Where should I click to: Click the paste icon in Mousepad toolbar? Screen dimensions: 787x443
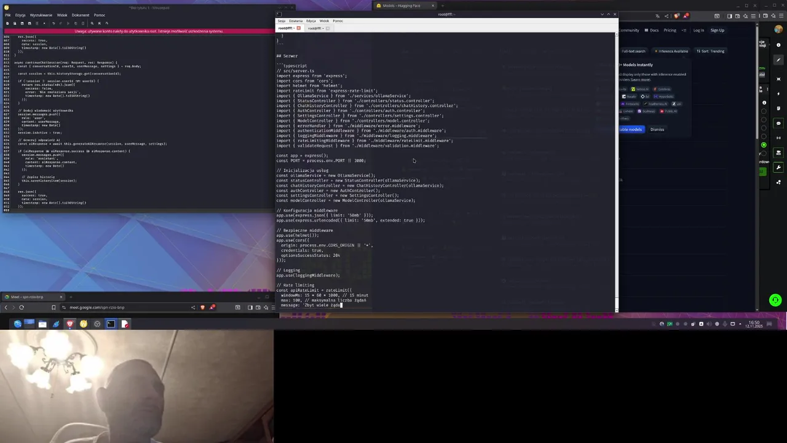click(x=82, y=23)
